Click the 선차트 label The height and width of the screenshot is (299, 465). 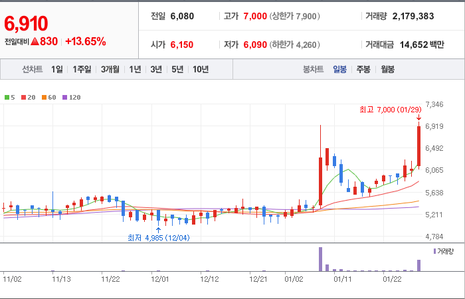point(33,69)
